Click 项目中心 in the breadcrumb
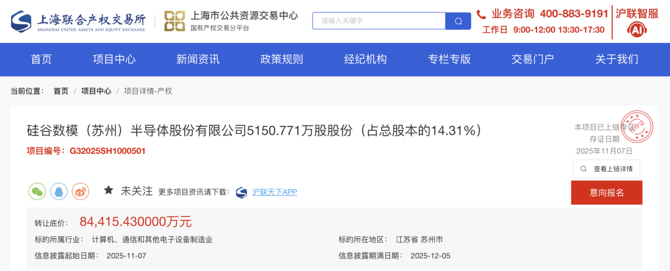670x271 pixels. click(96, 91)
